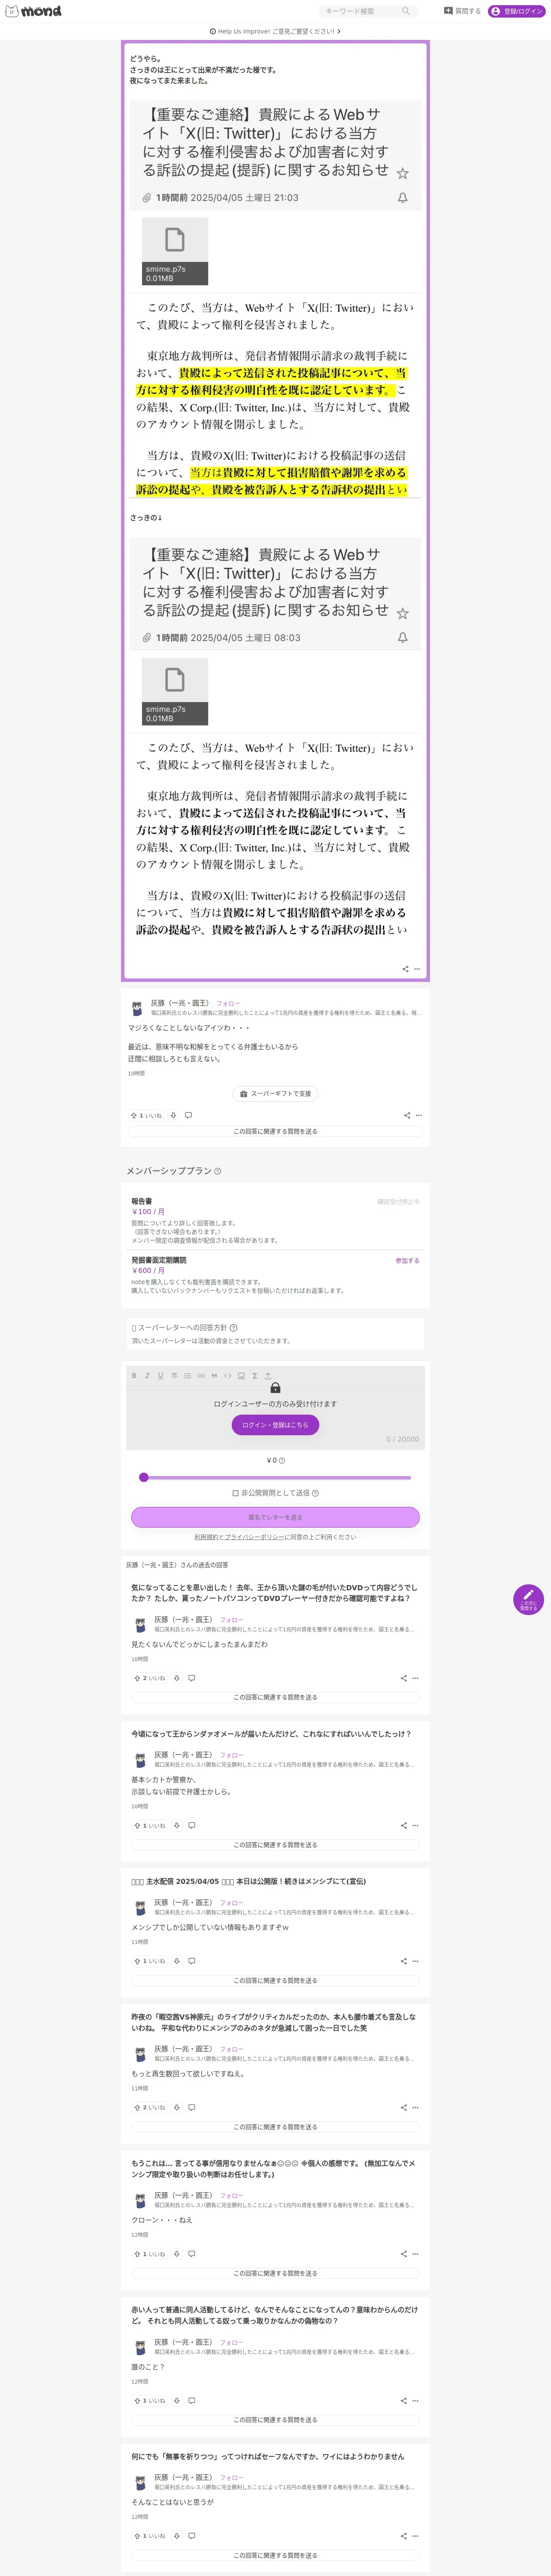Image resolution: width=551 pixels, height=2576 pixels.
Task: Click the search magnifier icon
Action: click(x=406, y=11)
